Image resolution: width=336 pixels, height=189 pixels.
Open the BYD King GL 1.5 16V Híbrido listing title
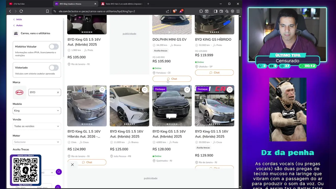(x=84, y=134)
